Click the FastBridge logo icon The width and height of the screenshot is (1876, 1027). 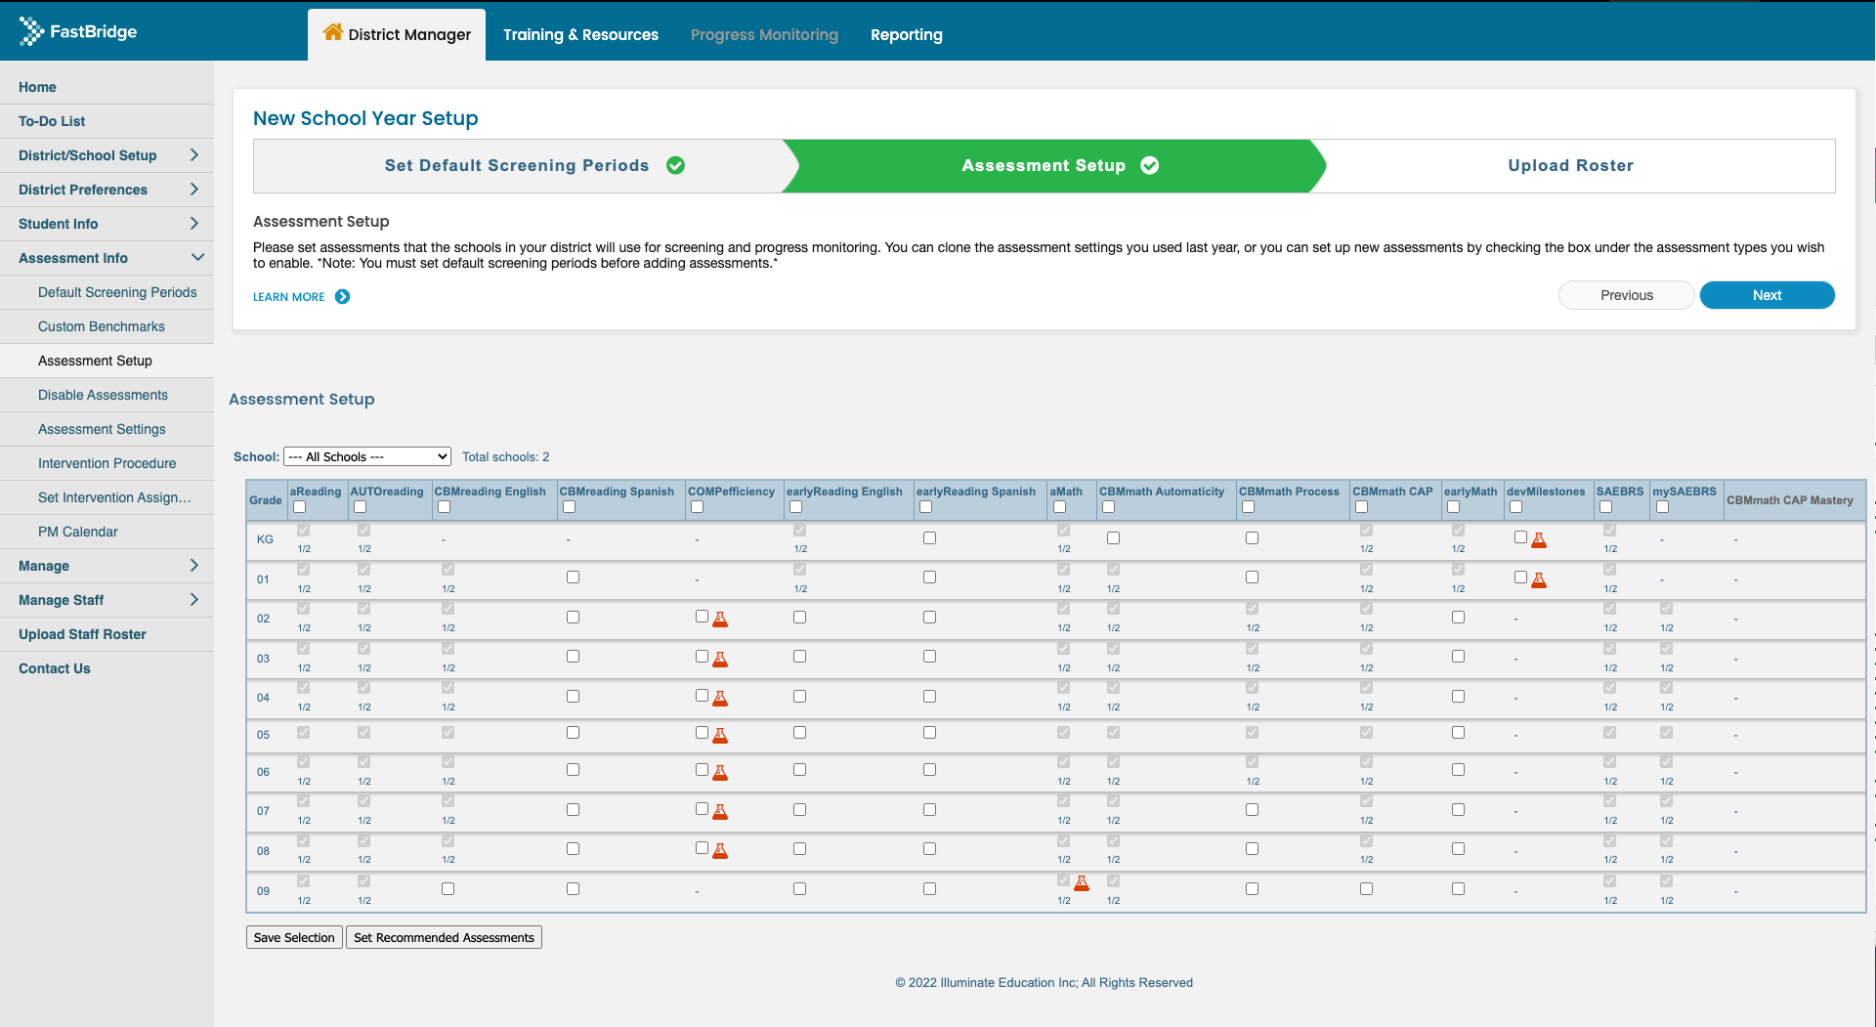31,31
